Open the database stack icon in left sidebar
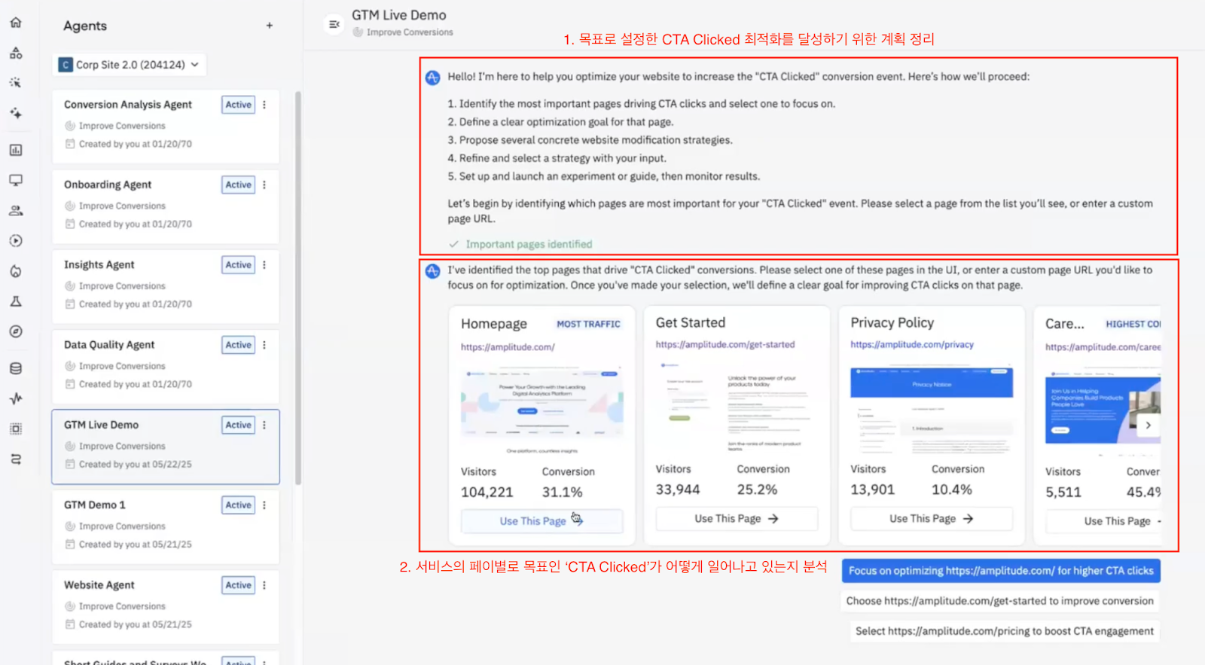1205x665 pixels. click(16, 368)
